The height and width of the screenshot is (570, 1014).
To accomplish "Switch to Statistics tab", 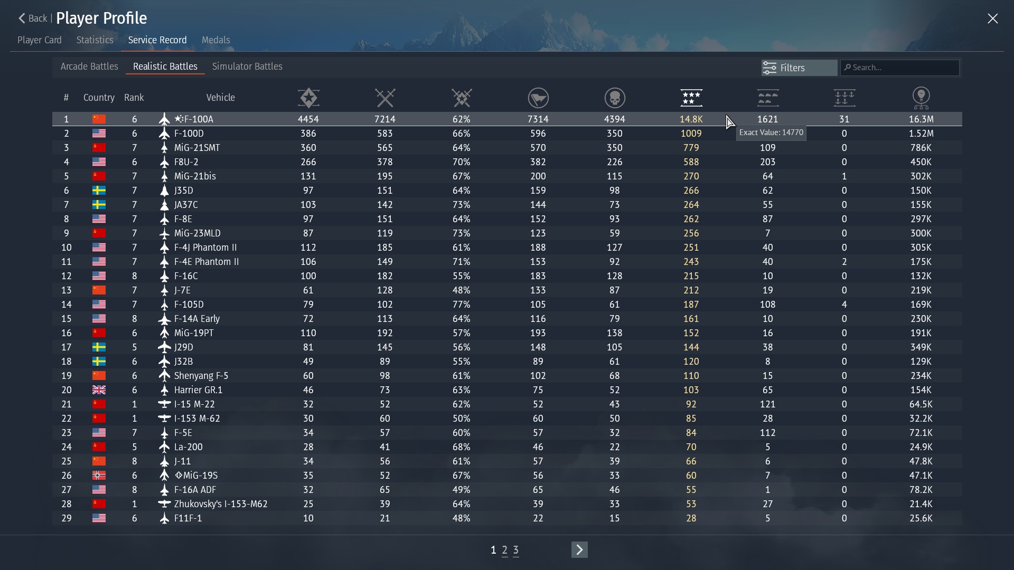I will click(x=95, y=40).
